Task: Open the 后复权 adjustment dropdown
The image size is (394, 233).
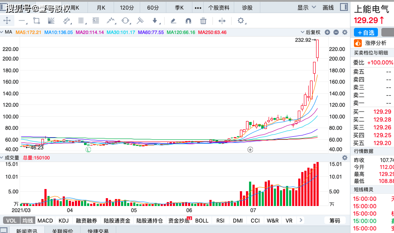Action: [310, 32]
